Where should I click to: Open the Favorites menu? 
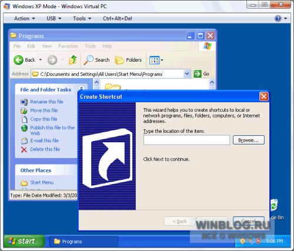point(68,46)
